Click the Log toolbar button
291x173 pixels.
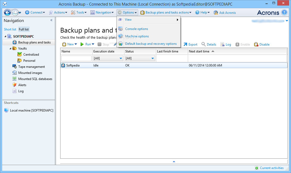point(226,44)
